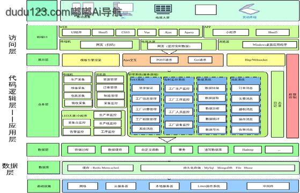Select the 订单管理 box
Image resolution: width=300 pixels, height=193 pixels.
[110, 87]
